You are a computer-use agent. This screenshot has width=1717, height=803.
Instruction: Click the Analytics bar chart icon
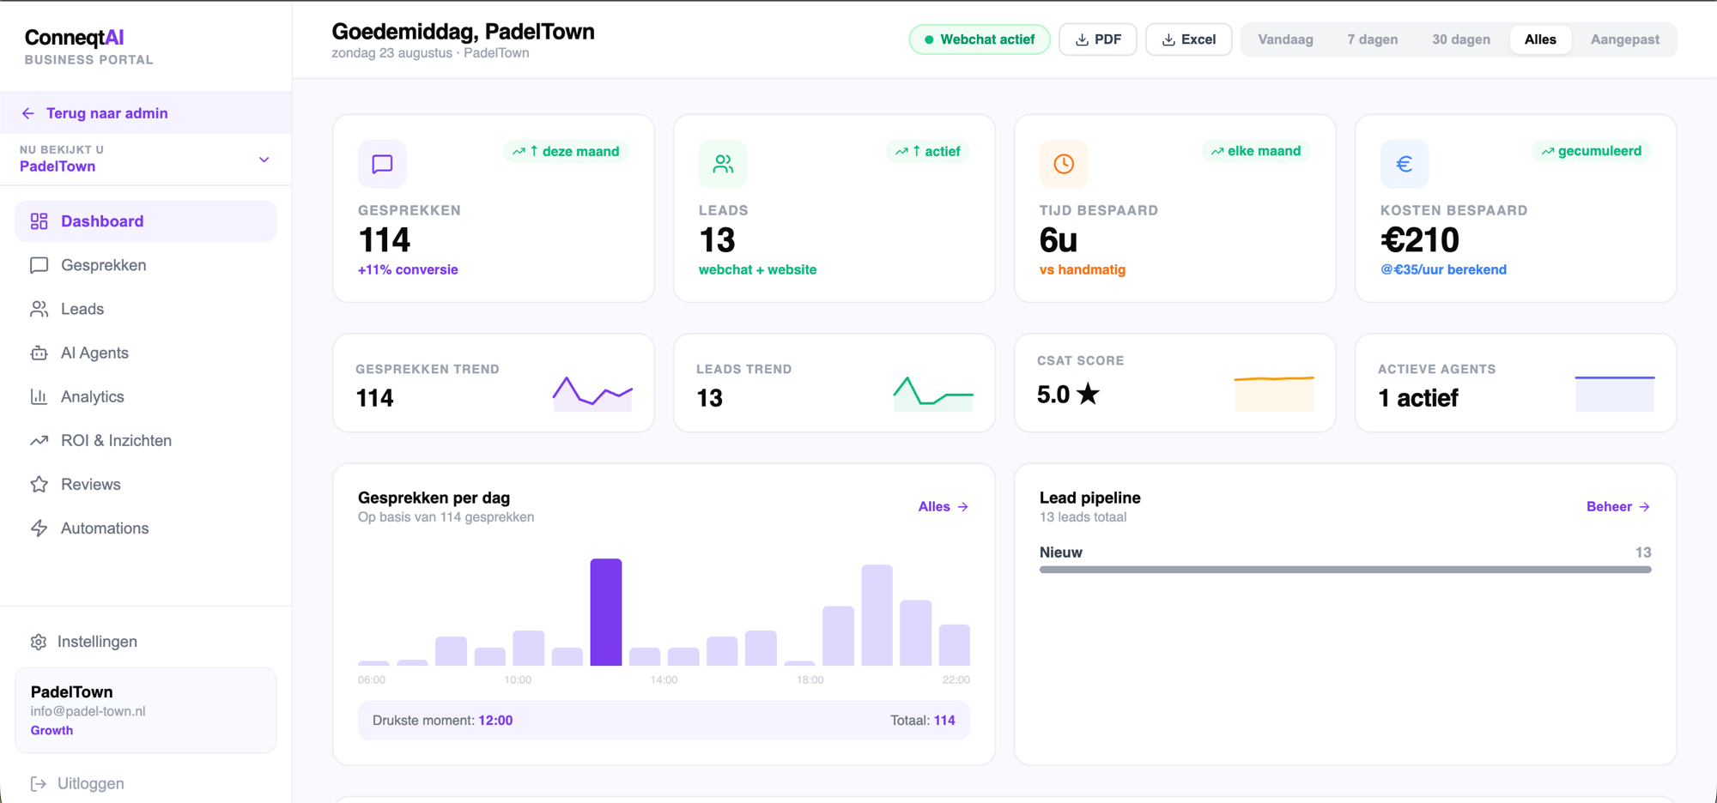pos(39,396)
